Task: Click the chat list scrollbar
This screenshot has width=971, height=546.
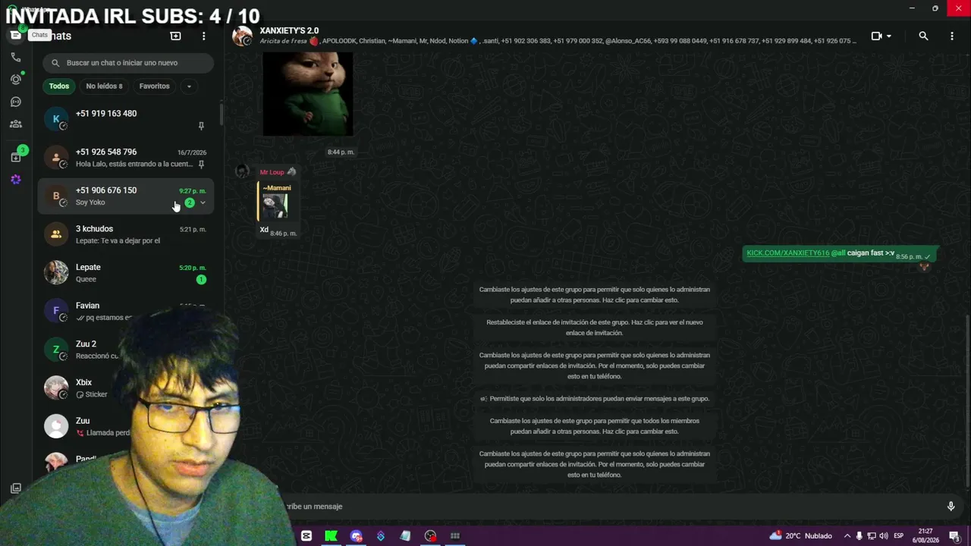Action: pyautogui.click(x=221, y=114)
